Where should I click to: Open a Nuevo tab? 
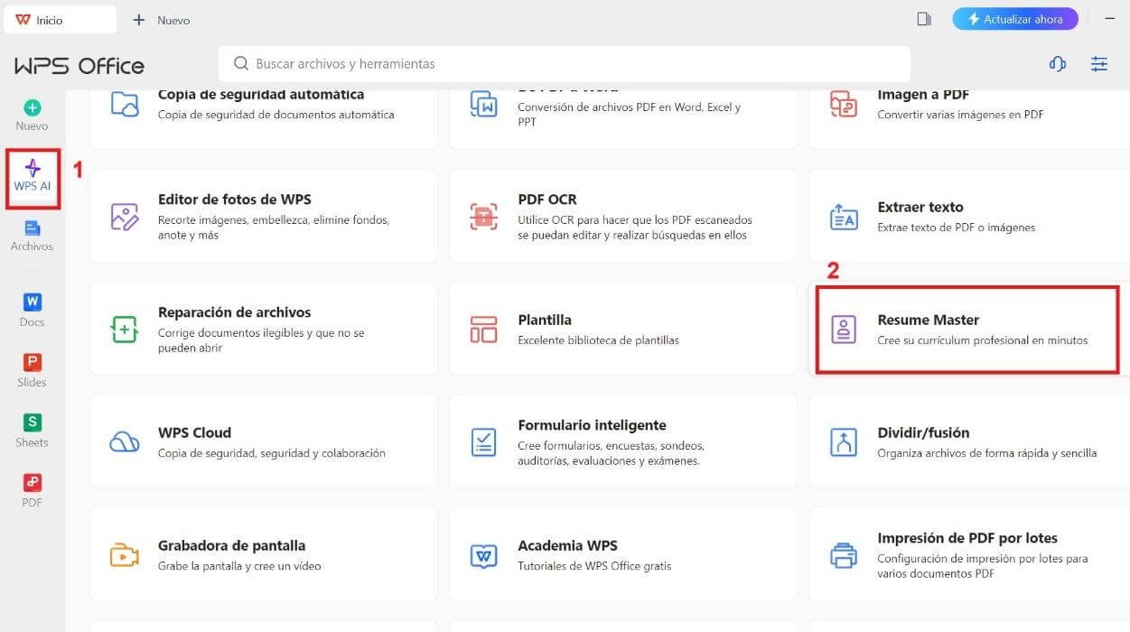coord(162,19)
